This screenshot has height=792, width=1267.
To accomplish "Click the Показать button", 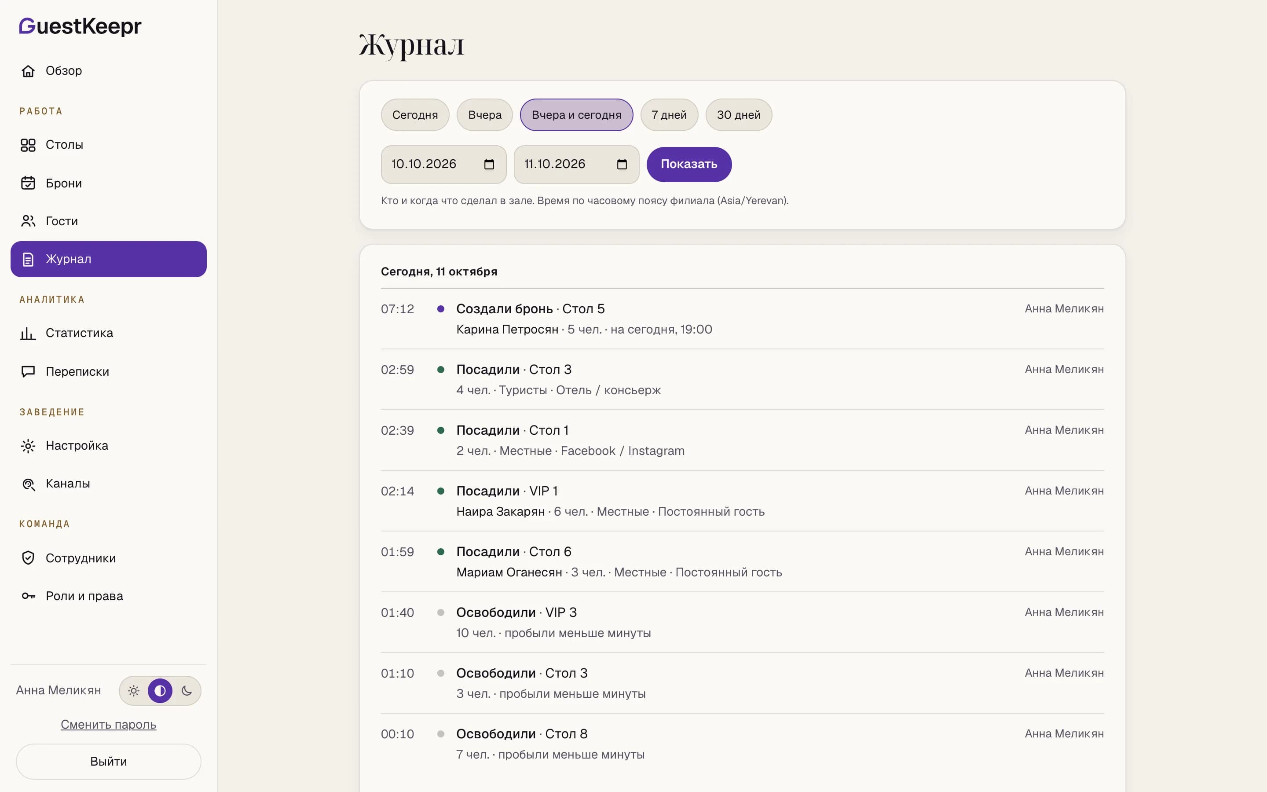I will click(689, 165).
